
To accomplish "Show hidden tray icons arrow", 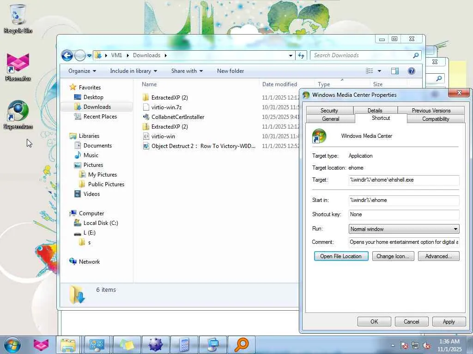I will pos(393,345).
